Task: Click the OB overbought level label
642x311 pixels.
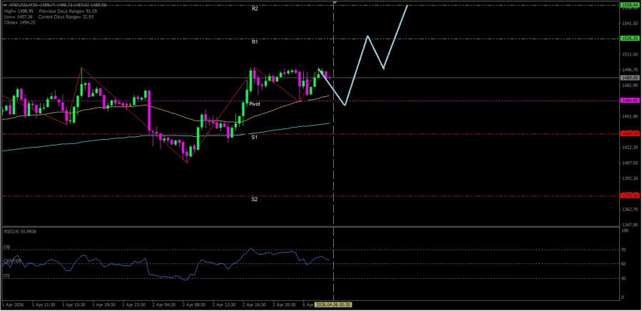Action: click(6, 248)
